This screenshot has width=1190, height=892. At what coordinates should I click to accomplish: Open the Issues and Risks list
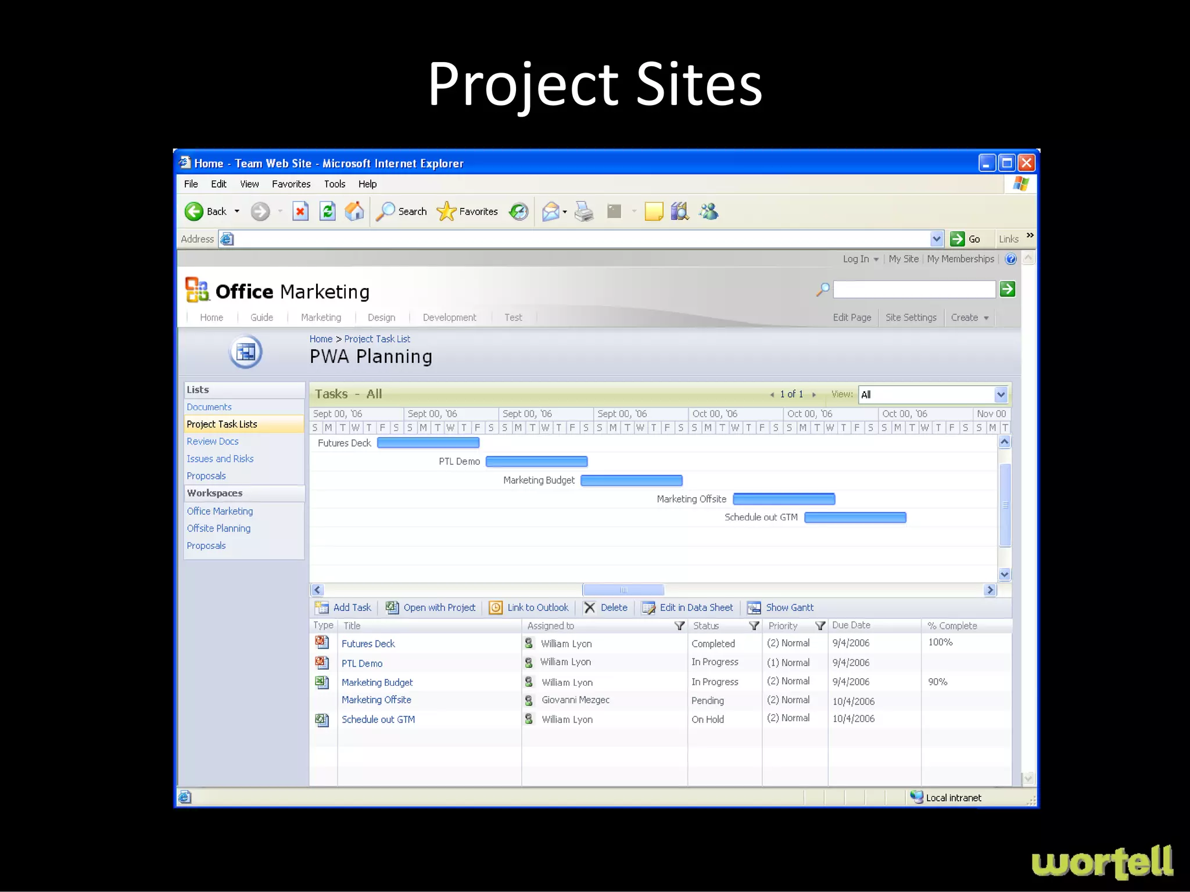(220, 459)
